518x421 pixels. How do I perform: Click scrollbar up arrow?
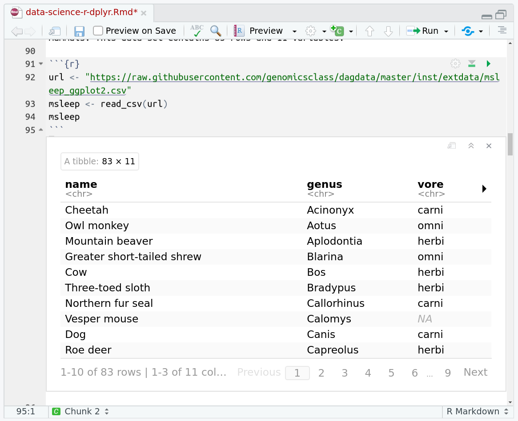click(510, 43)
